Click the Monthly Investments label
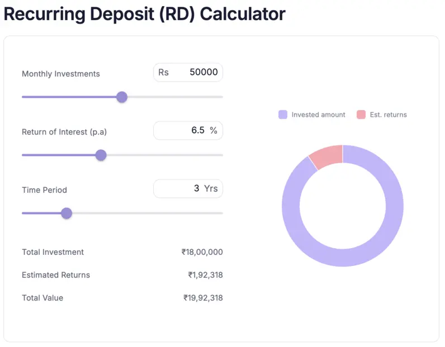This screenshot has height=347, width=445. tap(61, 74)
